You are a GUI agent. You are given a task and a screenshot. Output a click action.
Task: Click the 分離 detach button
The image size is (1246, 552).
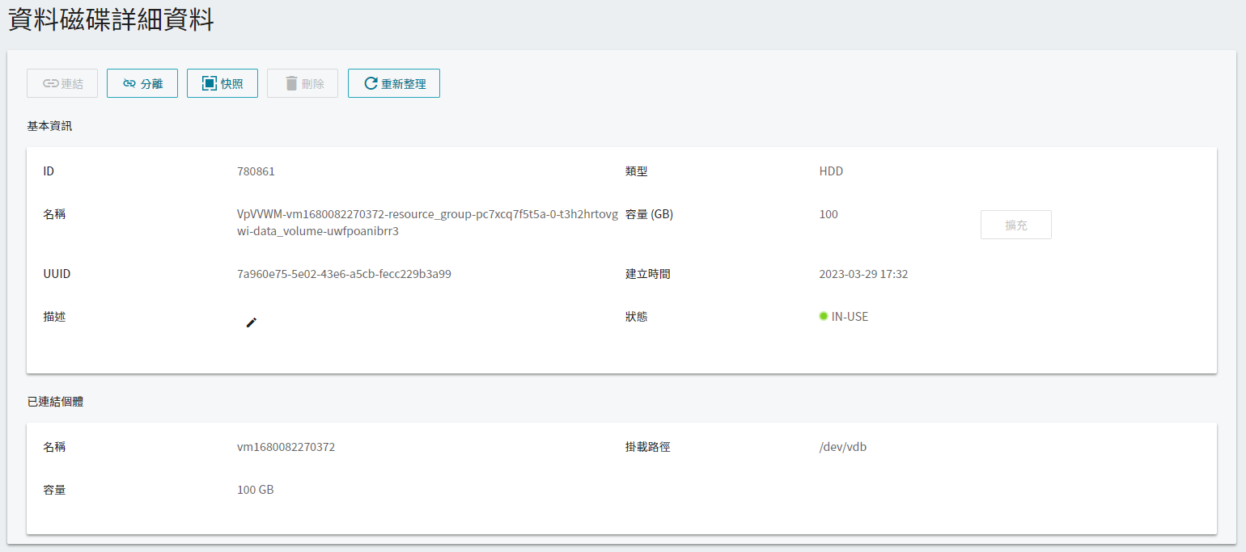click(x=142, y=83)
